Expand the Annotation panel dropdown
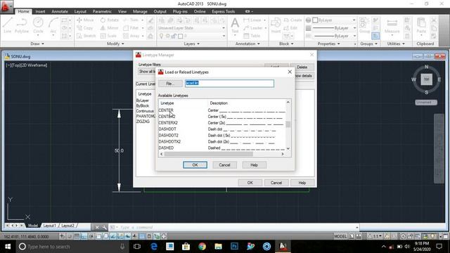The image size is (450, 253). point(247,44)
